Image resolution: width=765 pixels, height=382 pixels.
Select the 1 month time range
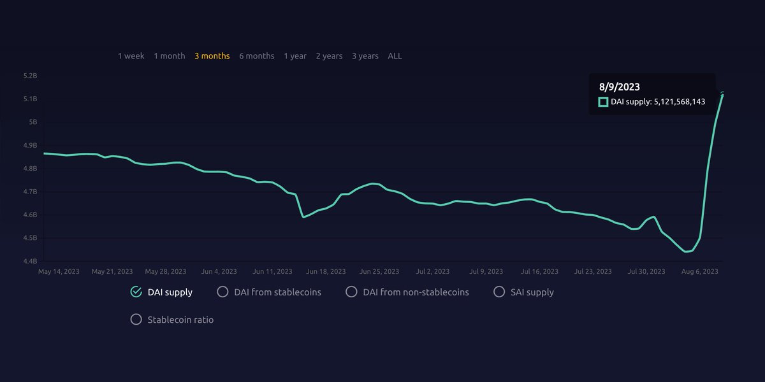point(169,56)
